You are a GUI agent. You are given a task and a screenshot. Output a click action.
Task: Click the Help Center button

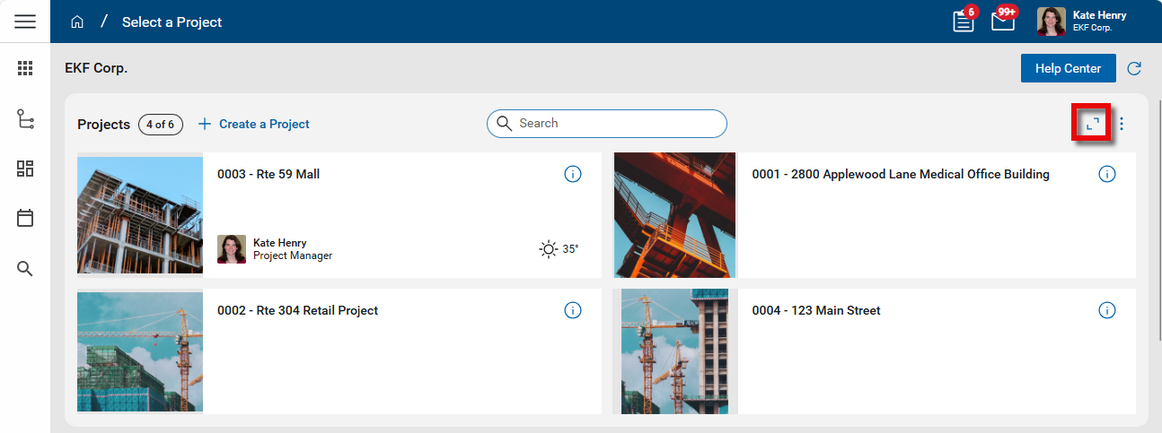(1068, 69)
